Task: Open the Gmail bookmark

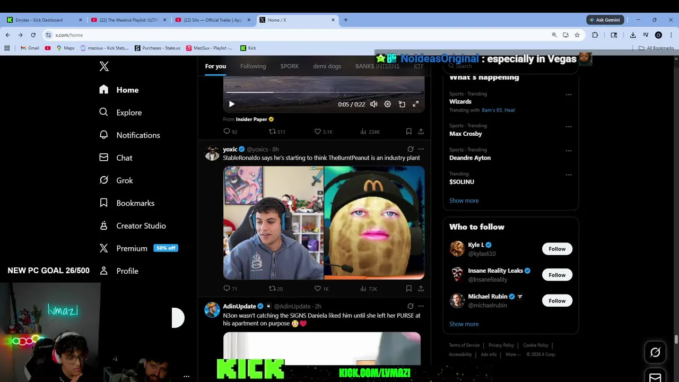Action: 30,48
